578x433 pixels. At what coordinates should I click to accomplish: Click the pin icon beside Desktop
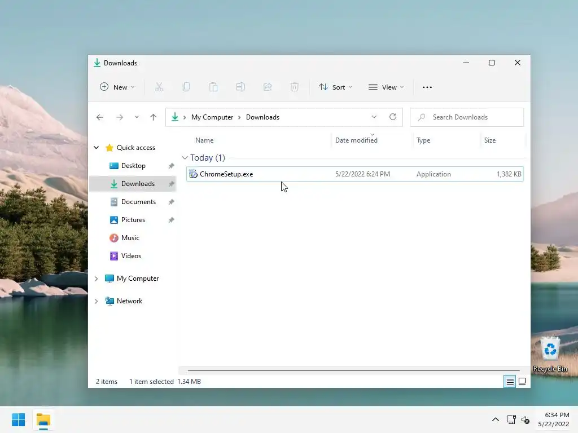coord(172,166)
